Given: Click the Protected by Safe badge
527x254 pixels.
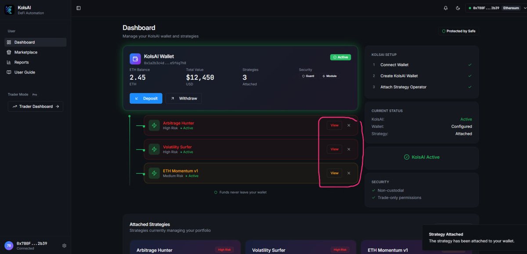Looking at the screenshot, I should 458,31.
